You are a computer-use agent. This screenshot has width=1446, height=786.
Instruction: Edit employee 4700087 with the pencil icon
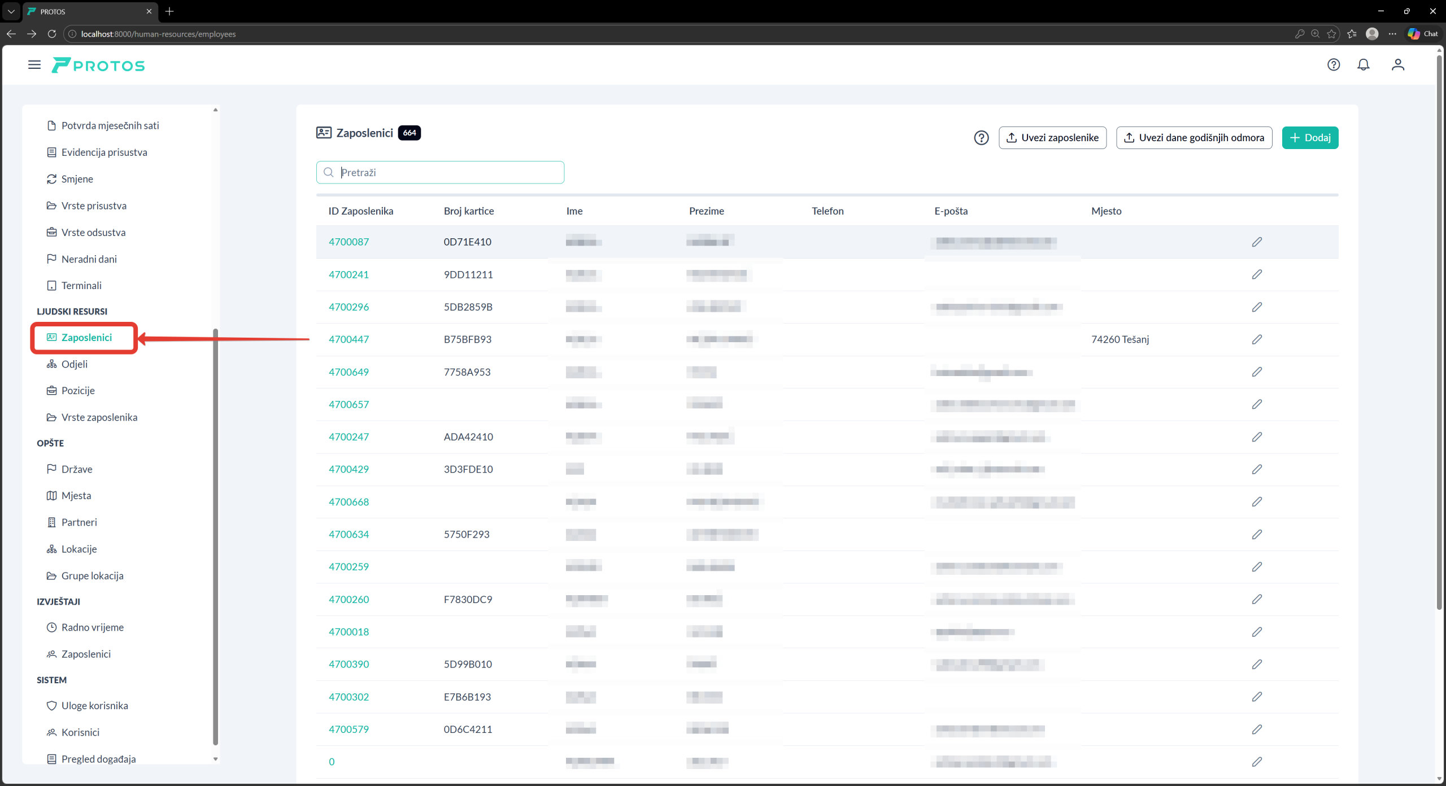tap(1257, 242)
